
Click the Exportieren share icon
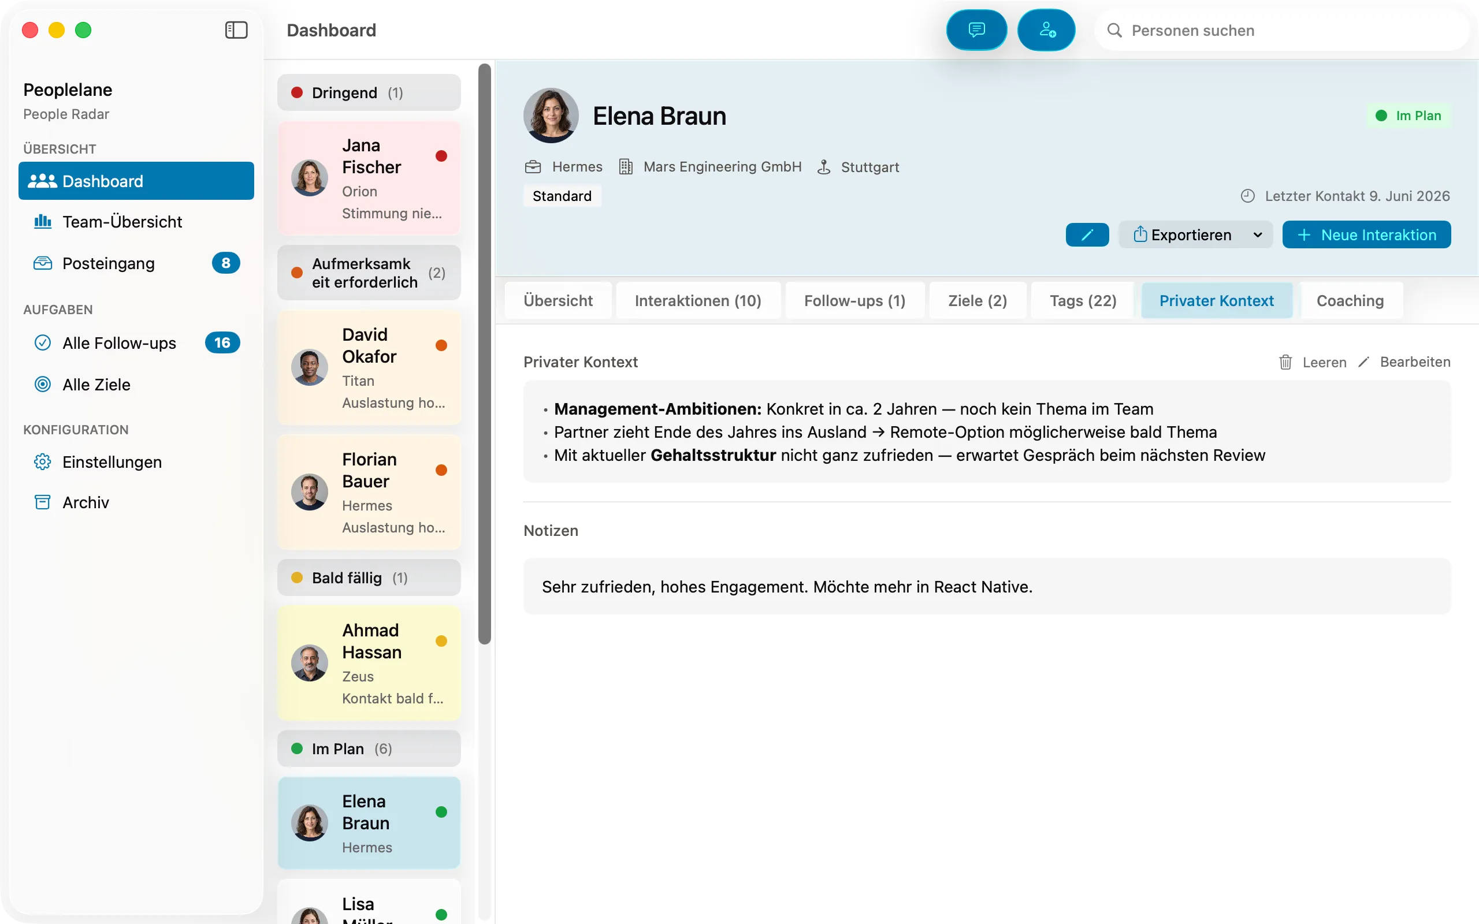tap(1139, 234)
